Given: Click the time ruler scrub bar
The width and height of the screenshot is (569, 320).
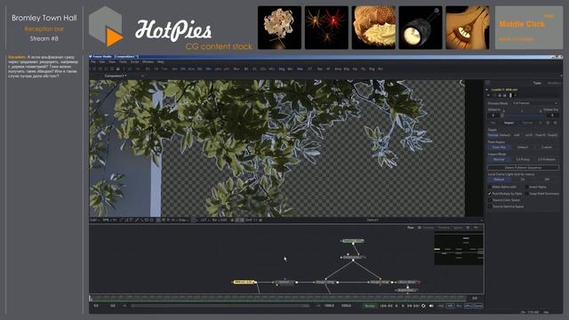Looking at the screenshot, I should click(x=277, y=298).
